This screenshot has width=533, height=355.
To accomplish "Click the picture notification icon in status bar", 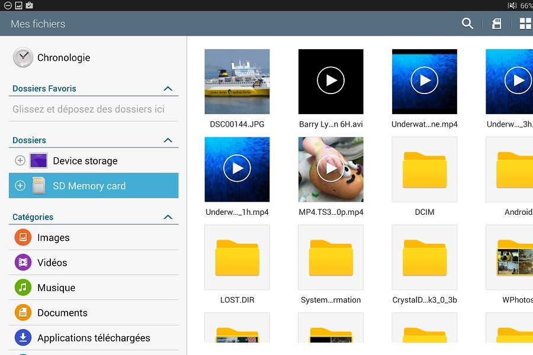I will tap(19, 5).
